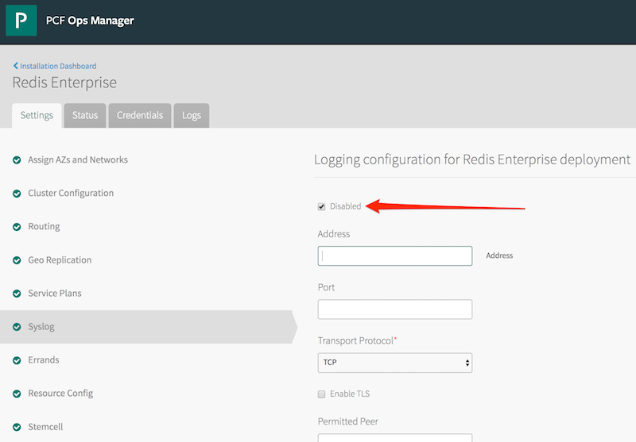Open the Credentials tab

[x=140, y=115]
